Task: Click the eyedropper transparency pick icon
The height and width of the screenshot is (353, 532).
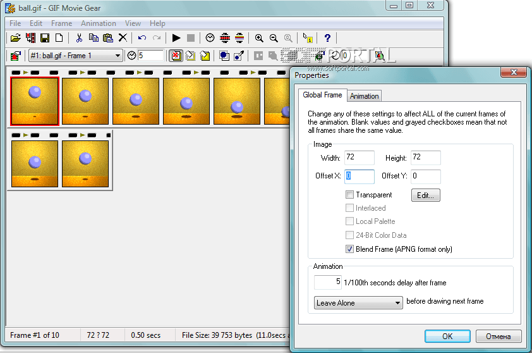Action: (239, 56)
